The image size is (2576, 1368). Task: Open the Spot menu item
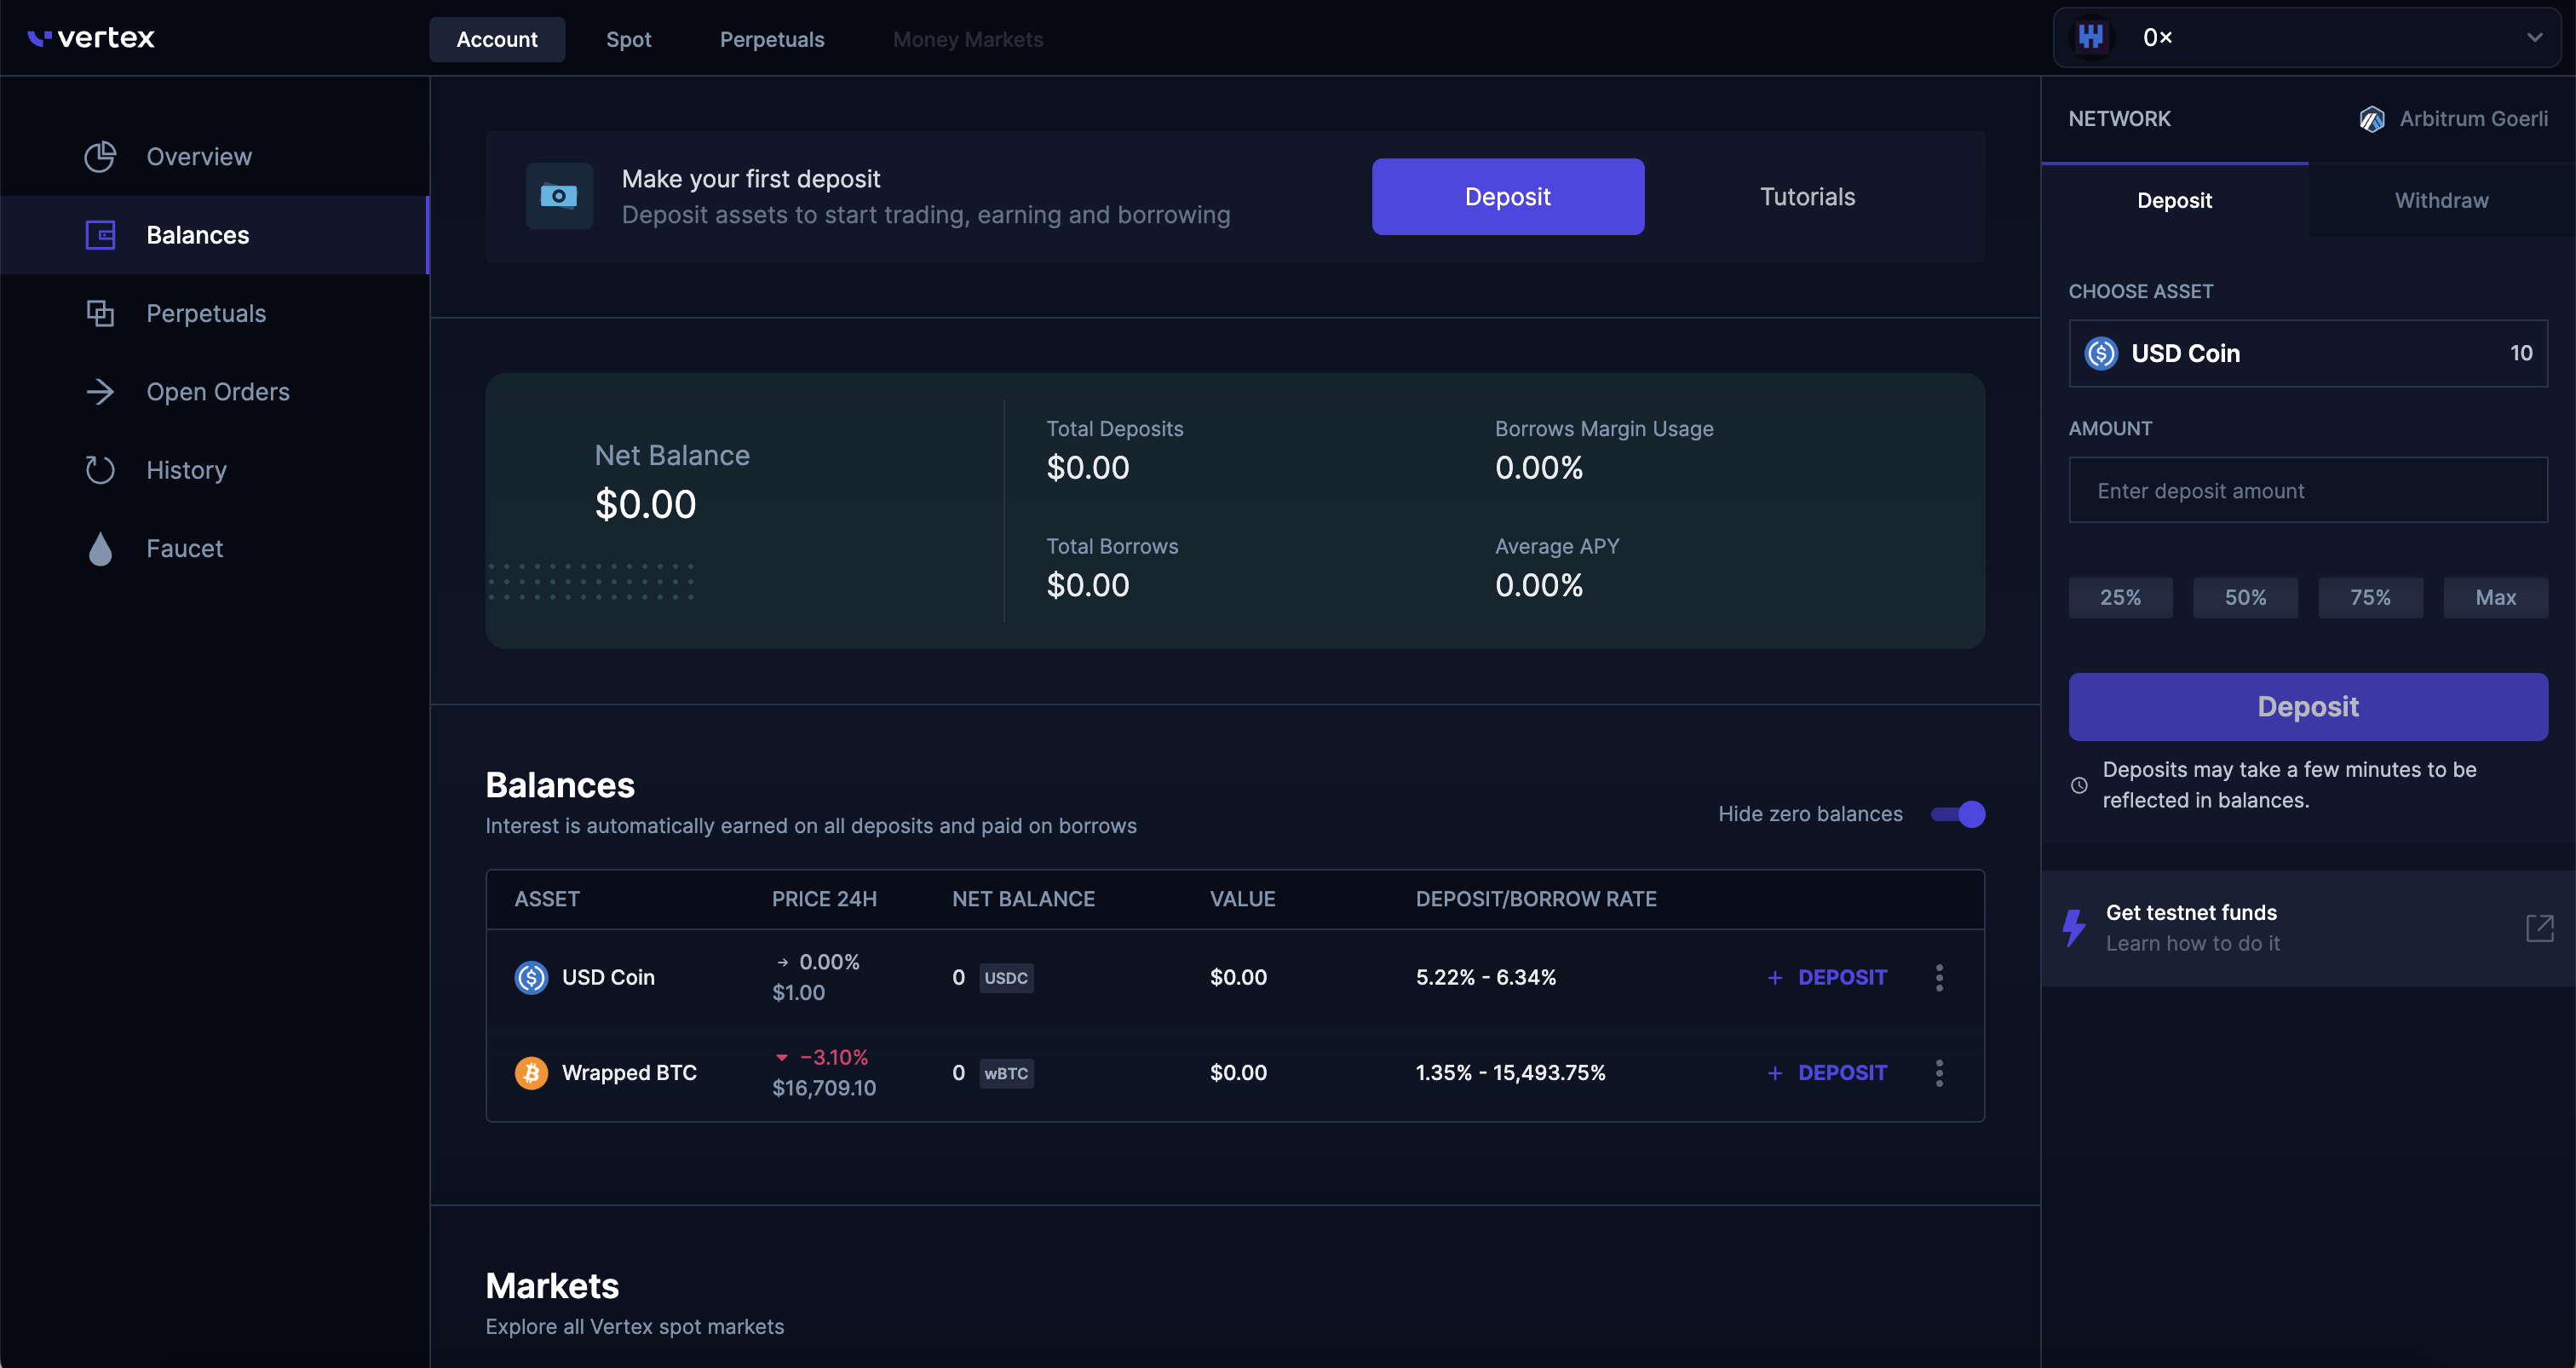(628, 39)
